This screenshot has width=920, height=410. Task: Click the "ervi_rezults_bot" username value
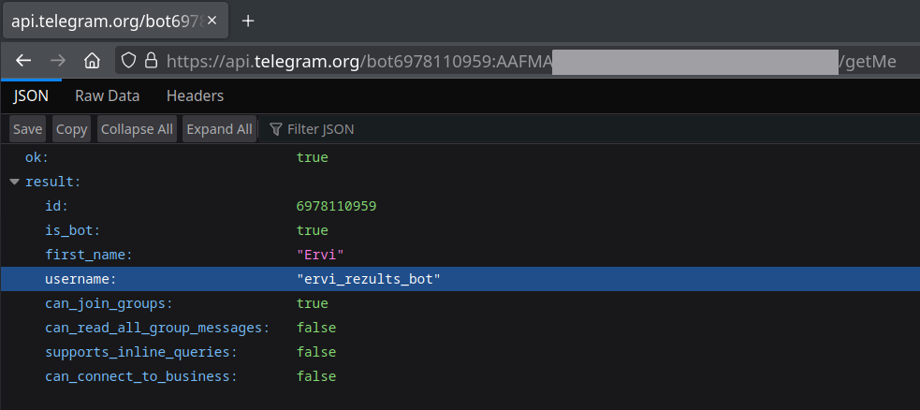369,279
